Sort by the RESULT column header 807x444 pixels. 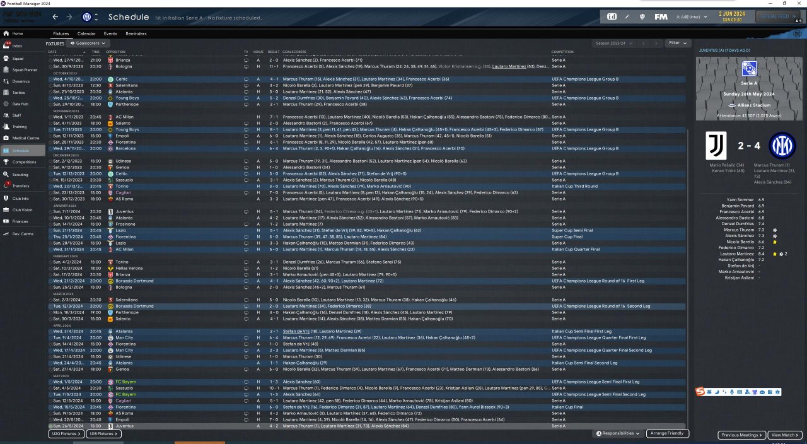point(274,52)
